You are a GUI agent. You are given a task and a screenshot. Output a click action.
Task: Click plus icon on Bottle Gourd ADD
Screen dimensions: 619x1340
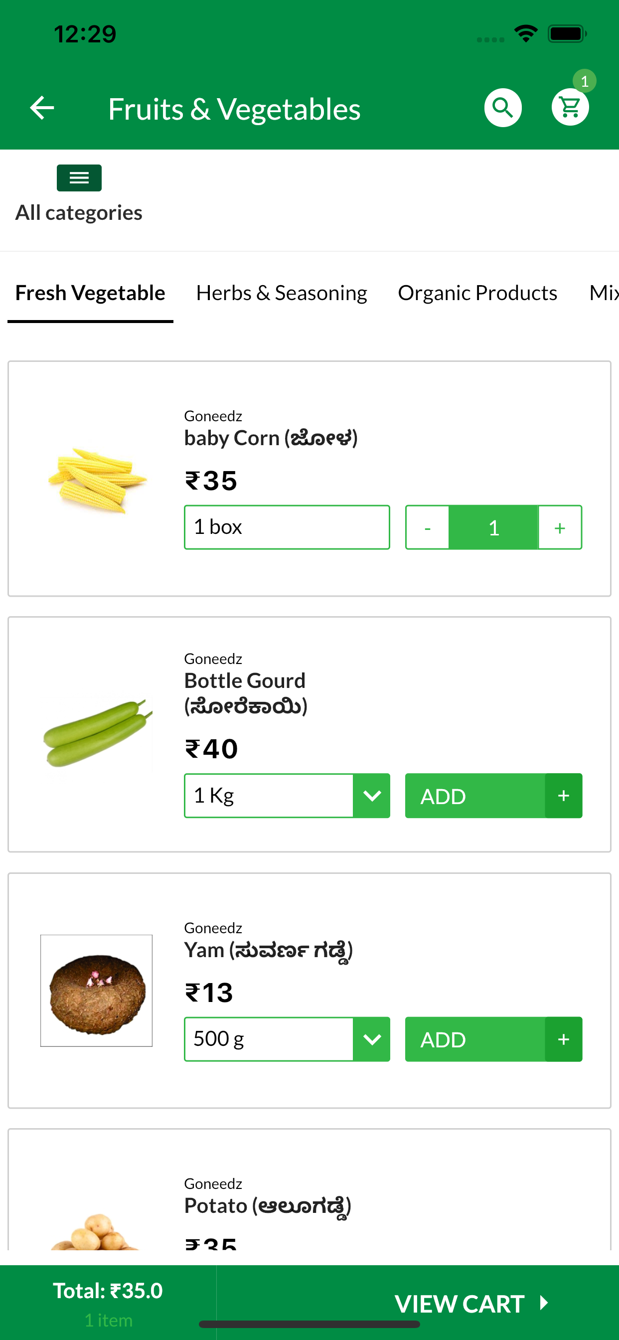pos(563,796)
